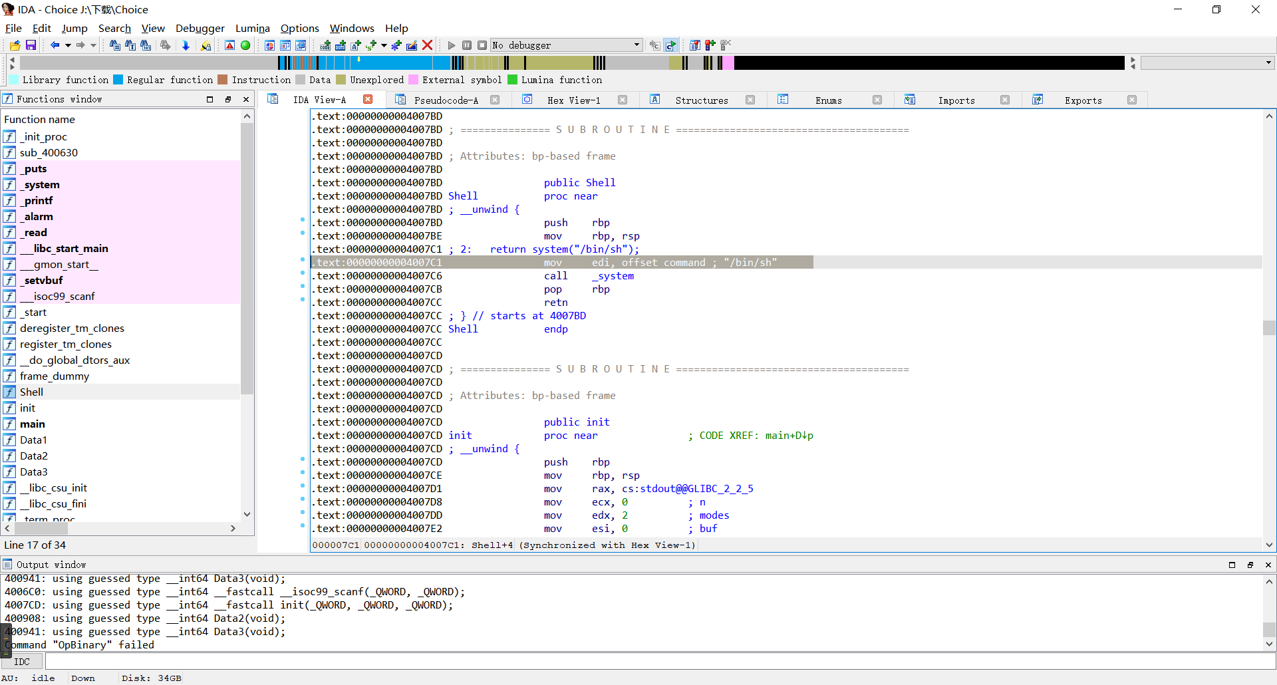The height and width of the screenshot is (685, 1277).
Task: Click the Open file folder icon
Action: tap(15, 45)
